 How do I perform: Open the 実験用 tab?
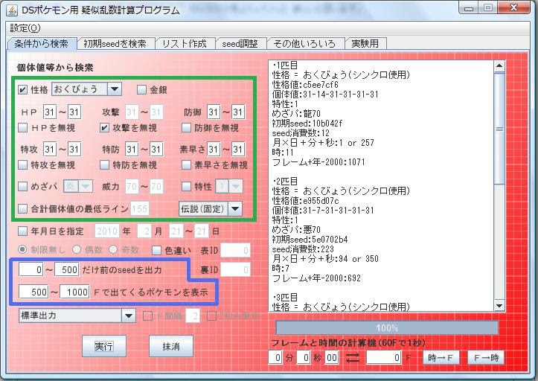pyautogui.click(x=365, y=44)
